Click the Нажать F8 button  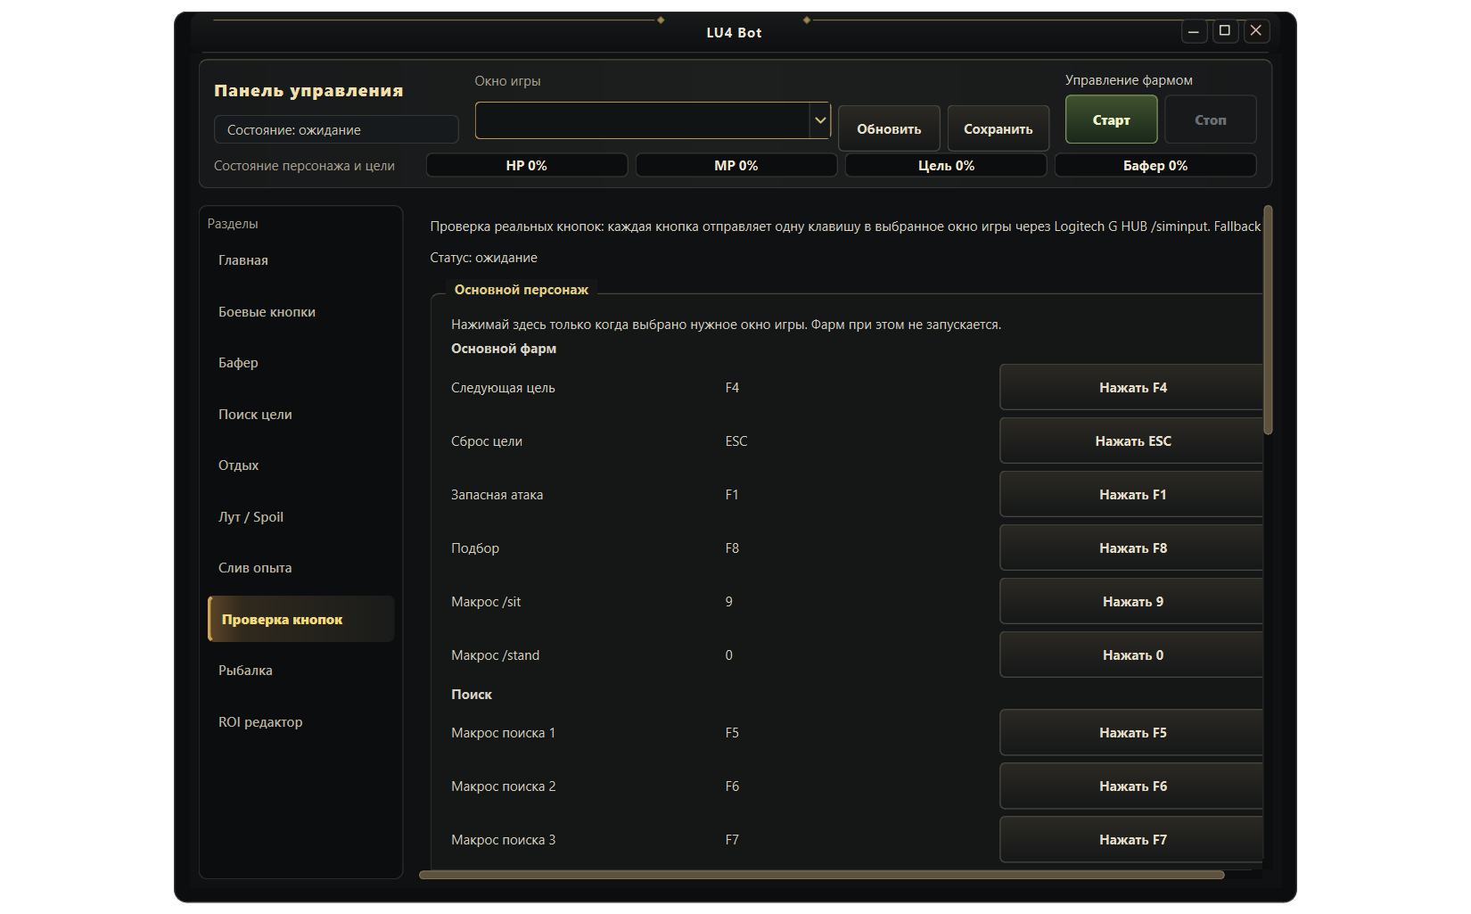pyautogui.click(x=1131, y=548)
